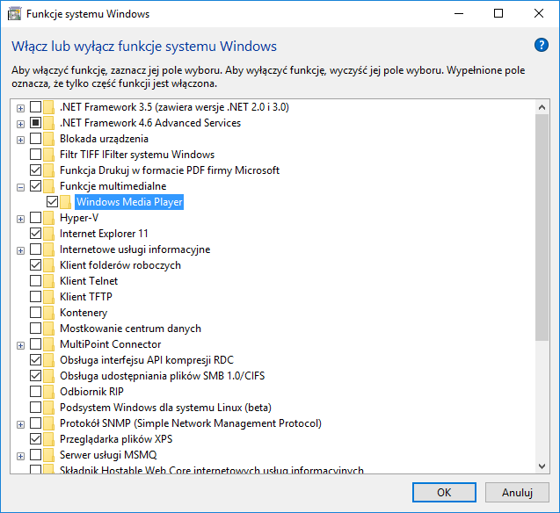
Task: Click the scrollbar down arrow in the feature list
Action: pos(542,466)
